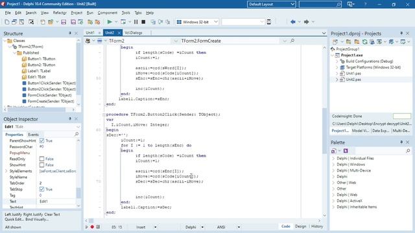The image size is (415, 233).
Task: Collapse the Published folder in Structure
Action: (14, 53)
